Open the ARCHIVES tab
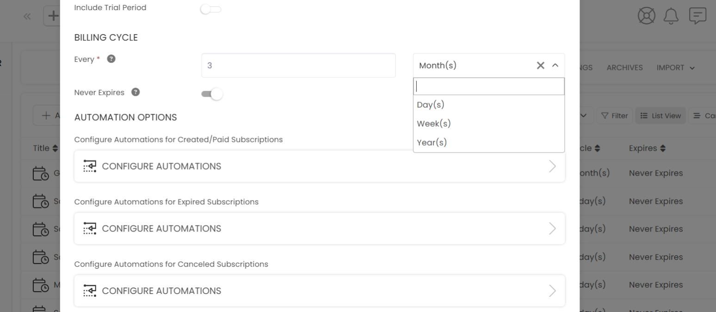The width and height of the screenshot is (716, 312). 624,67
